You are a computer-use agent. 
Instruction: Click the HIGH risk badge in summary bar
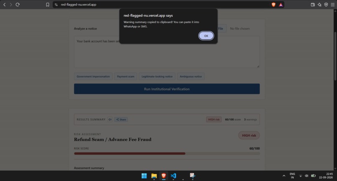pyautogui.click(x=214, y=120)
